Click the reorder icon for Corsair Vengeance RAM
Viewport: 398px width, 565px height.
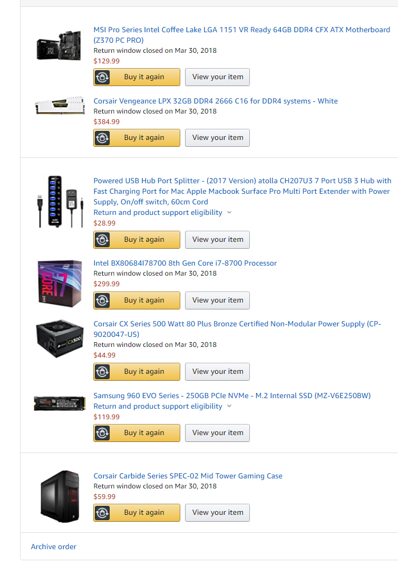(102, 138)
